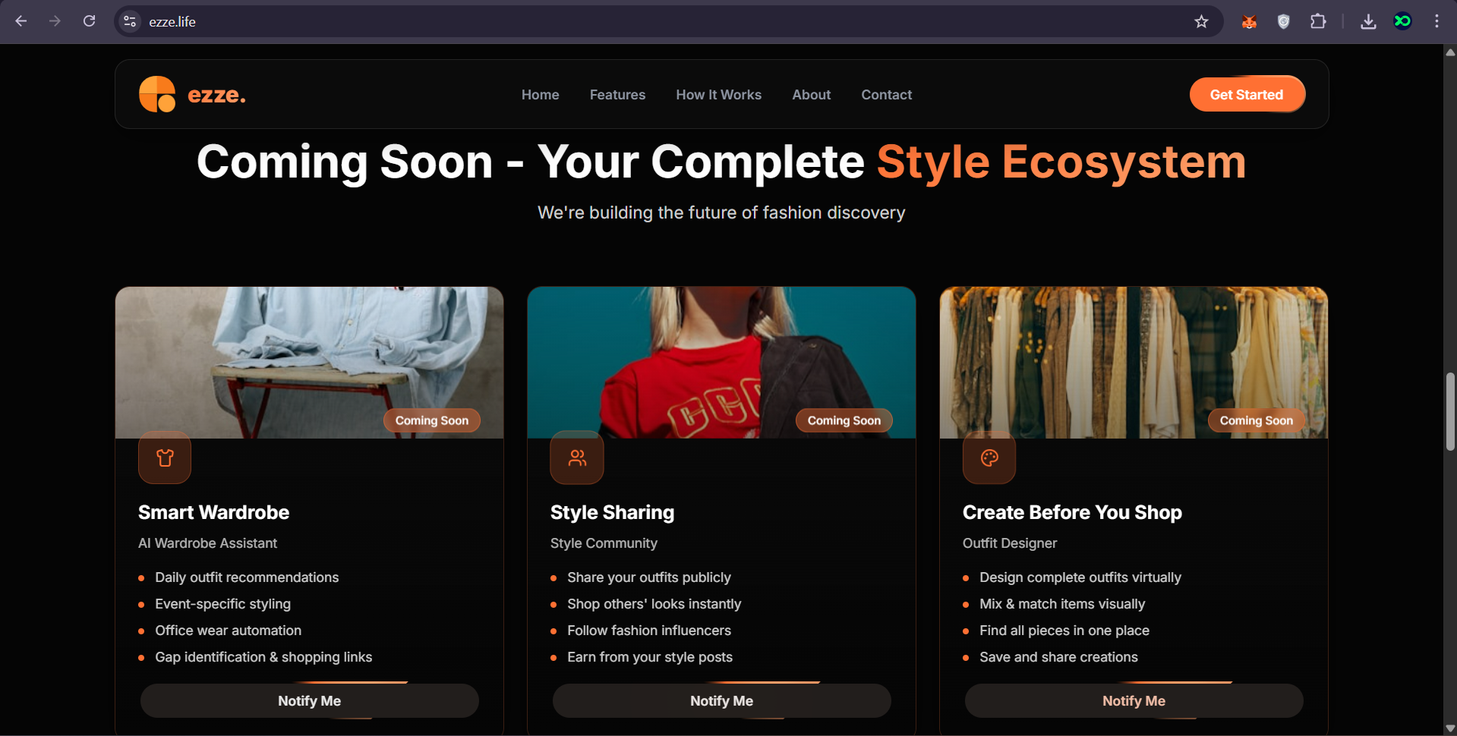Open the site permissions icon in address bar

[x=129, y=21]
